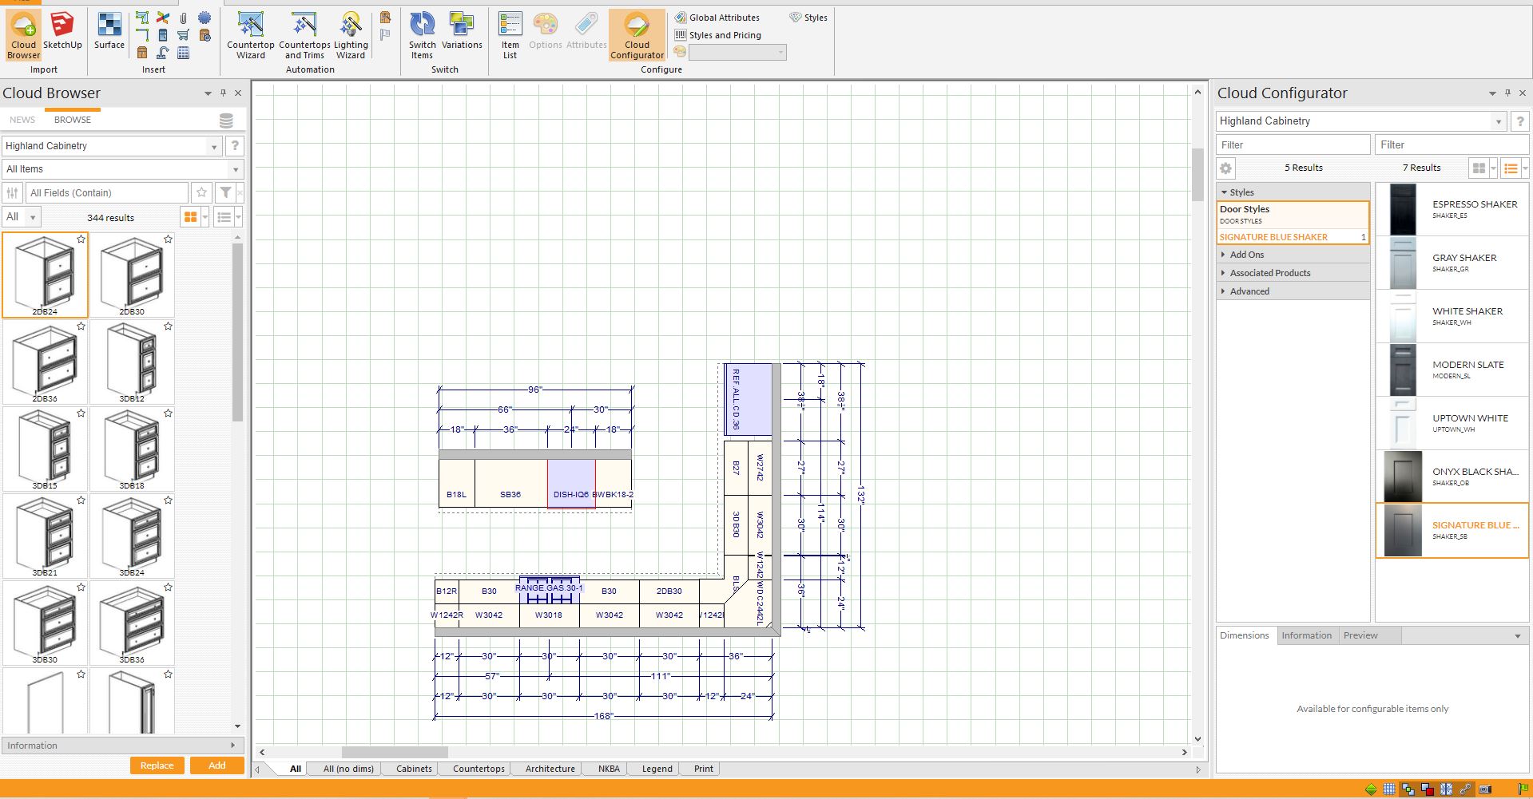Click the Switch Items tool

(422, 35)
